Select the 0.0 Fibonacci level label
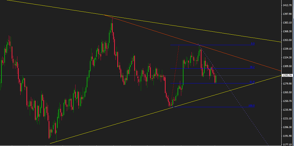Image resolution: width=294 pixels, height=146 pixels. pyautogui.click(x=253, y=43)
